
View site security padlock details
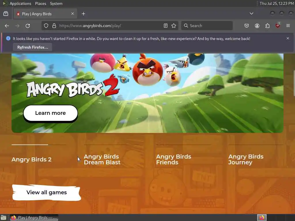54,26
